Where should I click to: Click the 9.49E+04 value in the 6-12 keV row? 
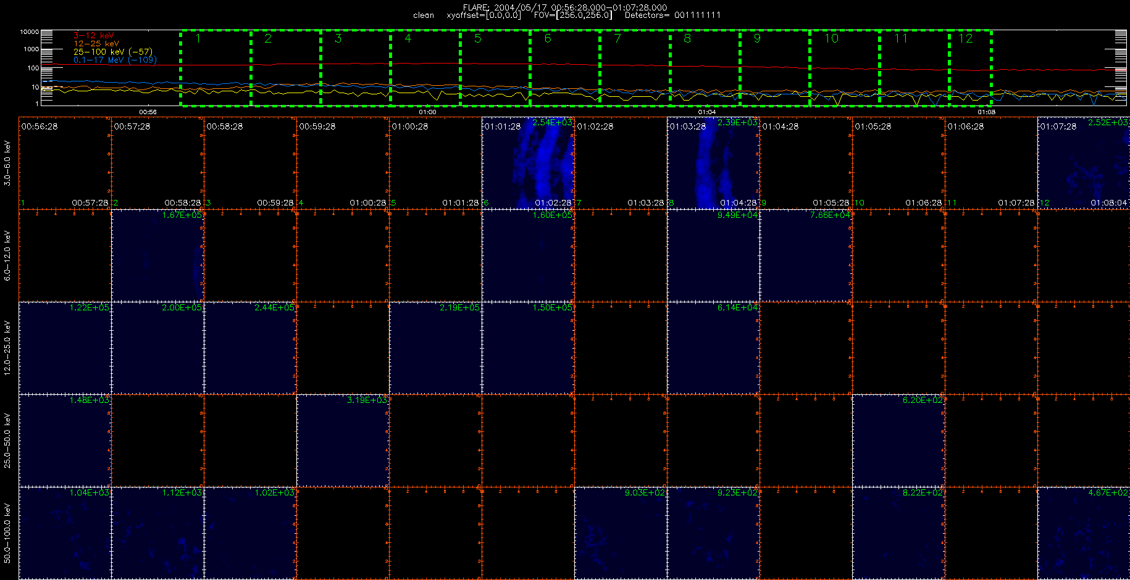tap(737, 215)
